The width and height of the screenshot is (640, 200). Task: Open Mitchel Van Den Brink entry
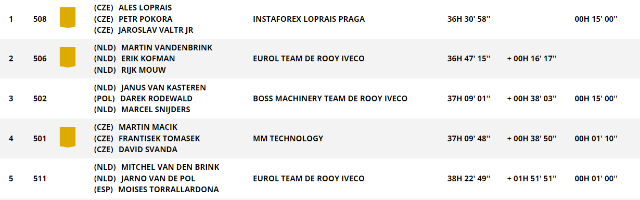pyautogui.click(x=170, y=167)
